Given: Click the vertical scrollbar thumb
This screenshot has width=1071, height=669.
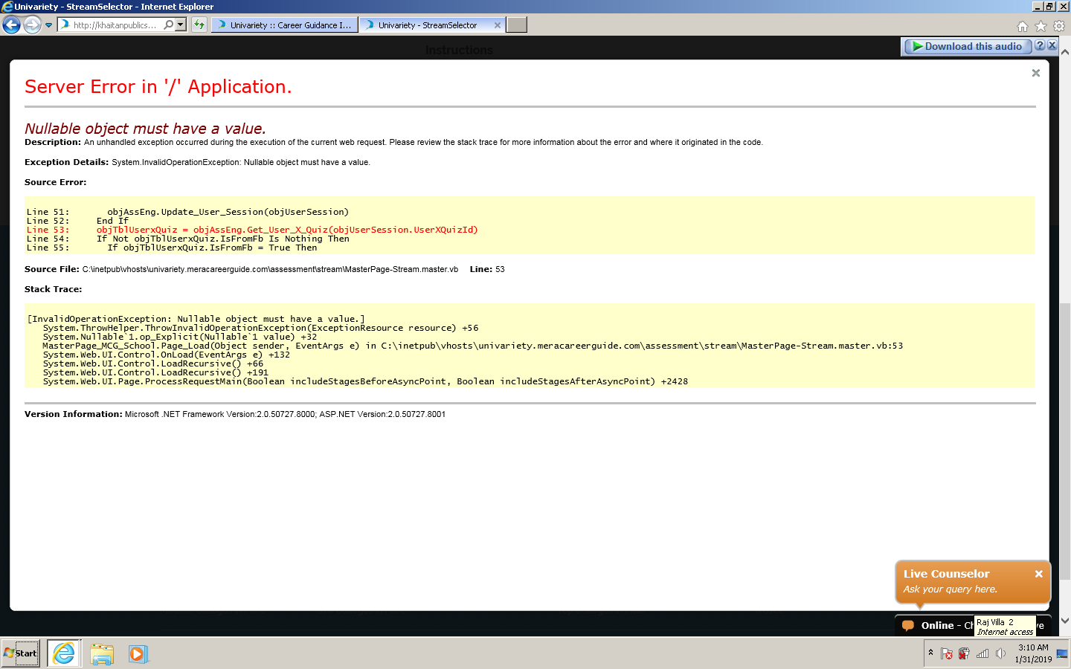Looking at the screenshot, I should pos(1065,442).
